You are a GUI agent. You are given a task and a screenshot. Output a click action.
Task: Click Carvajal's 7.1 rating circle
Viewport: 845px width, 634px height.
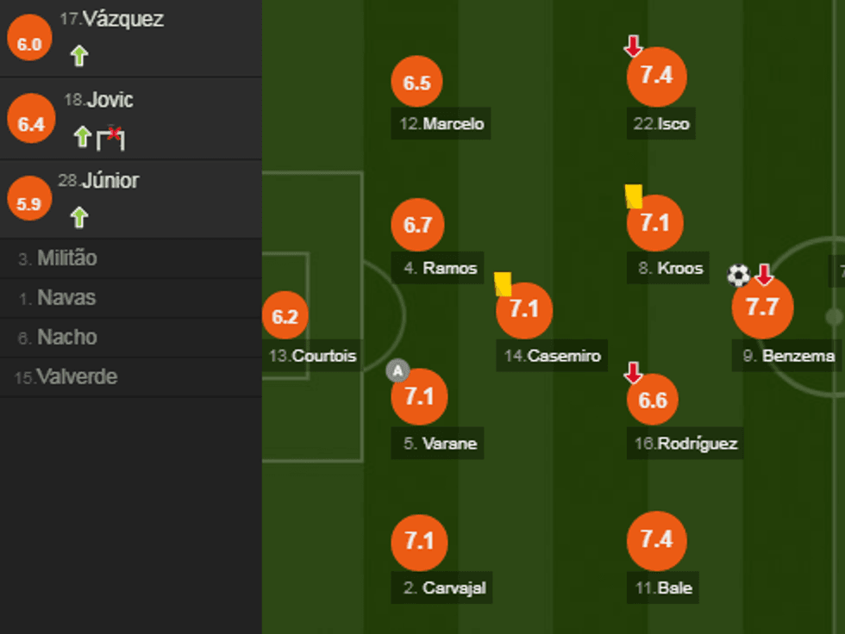pyautogui.click(x=419, y=540)
